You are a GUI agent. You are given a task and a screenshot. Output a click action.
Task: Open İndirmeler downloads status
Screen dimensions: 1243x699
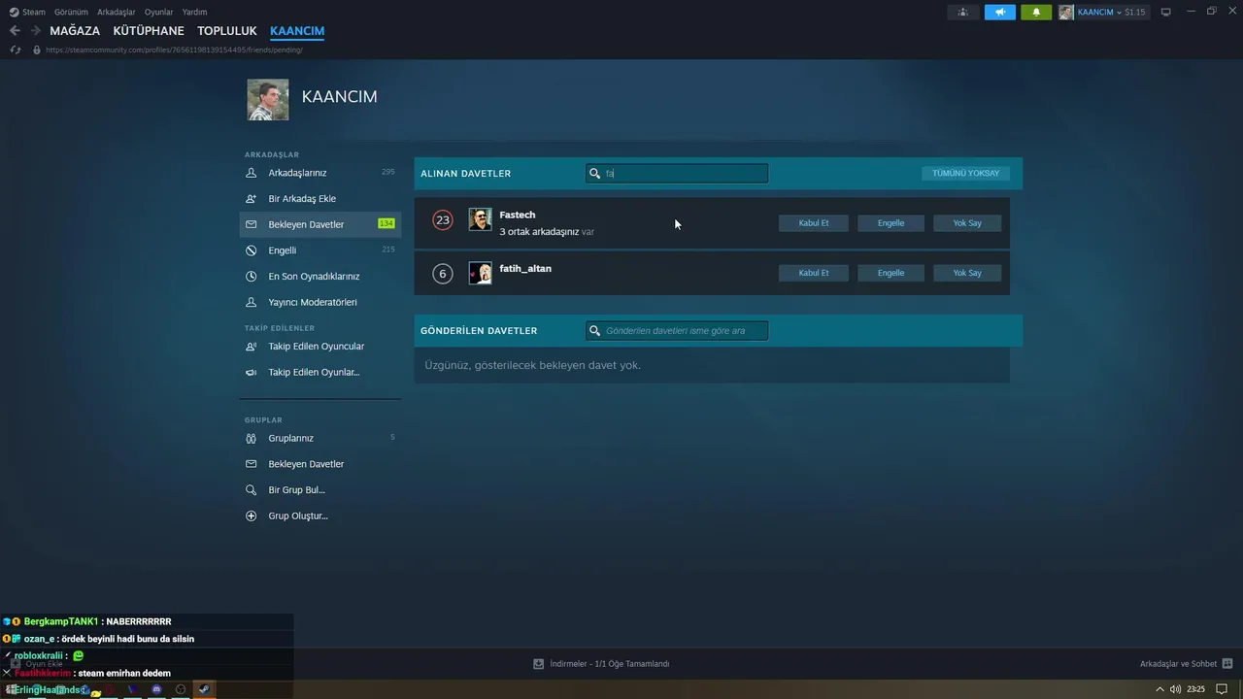point(601,664)
